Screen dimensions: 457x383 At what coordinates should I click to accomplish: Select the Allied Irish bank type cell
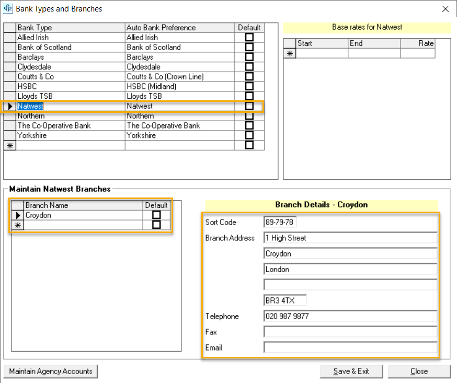click(71, 37)
